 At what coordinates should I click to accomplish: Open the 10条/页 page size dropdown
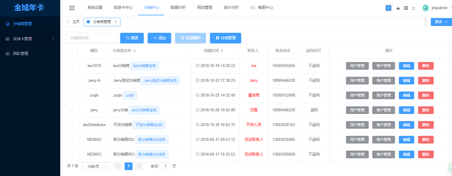coord(95,166)
